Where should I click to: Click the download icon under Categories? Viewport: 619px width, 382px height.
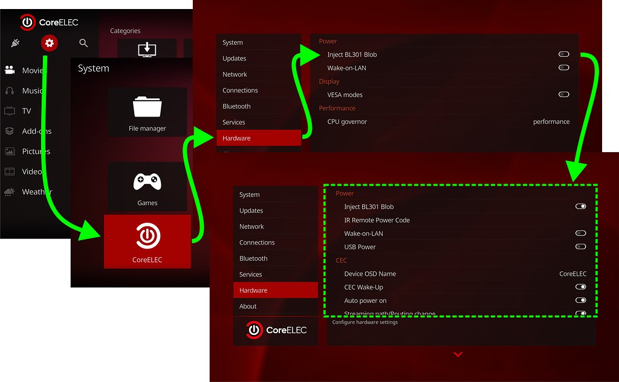147,49
